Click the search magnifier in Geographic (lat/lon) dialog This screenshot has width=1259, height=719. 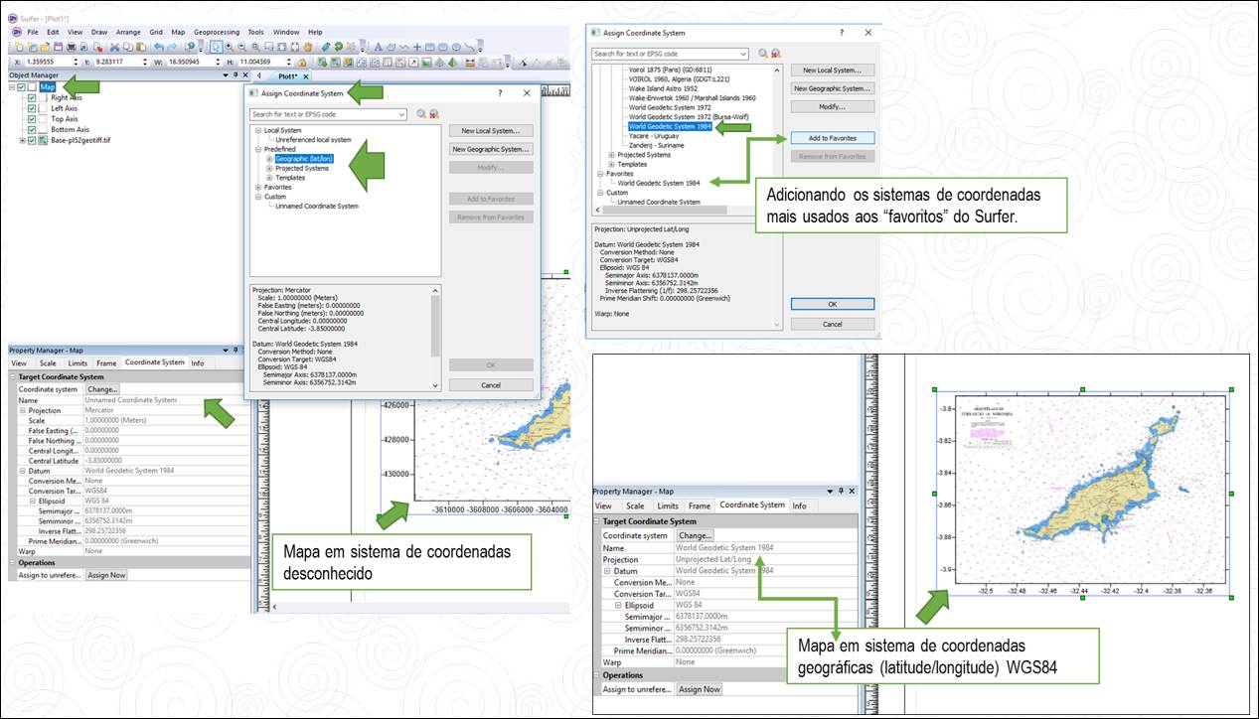[x=421, y=114]
